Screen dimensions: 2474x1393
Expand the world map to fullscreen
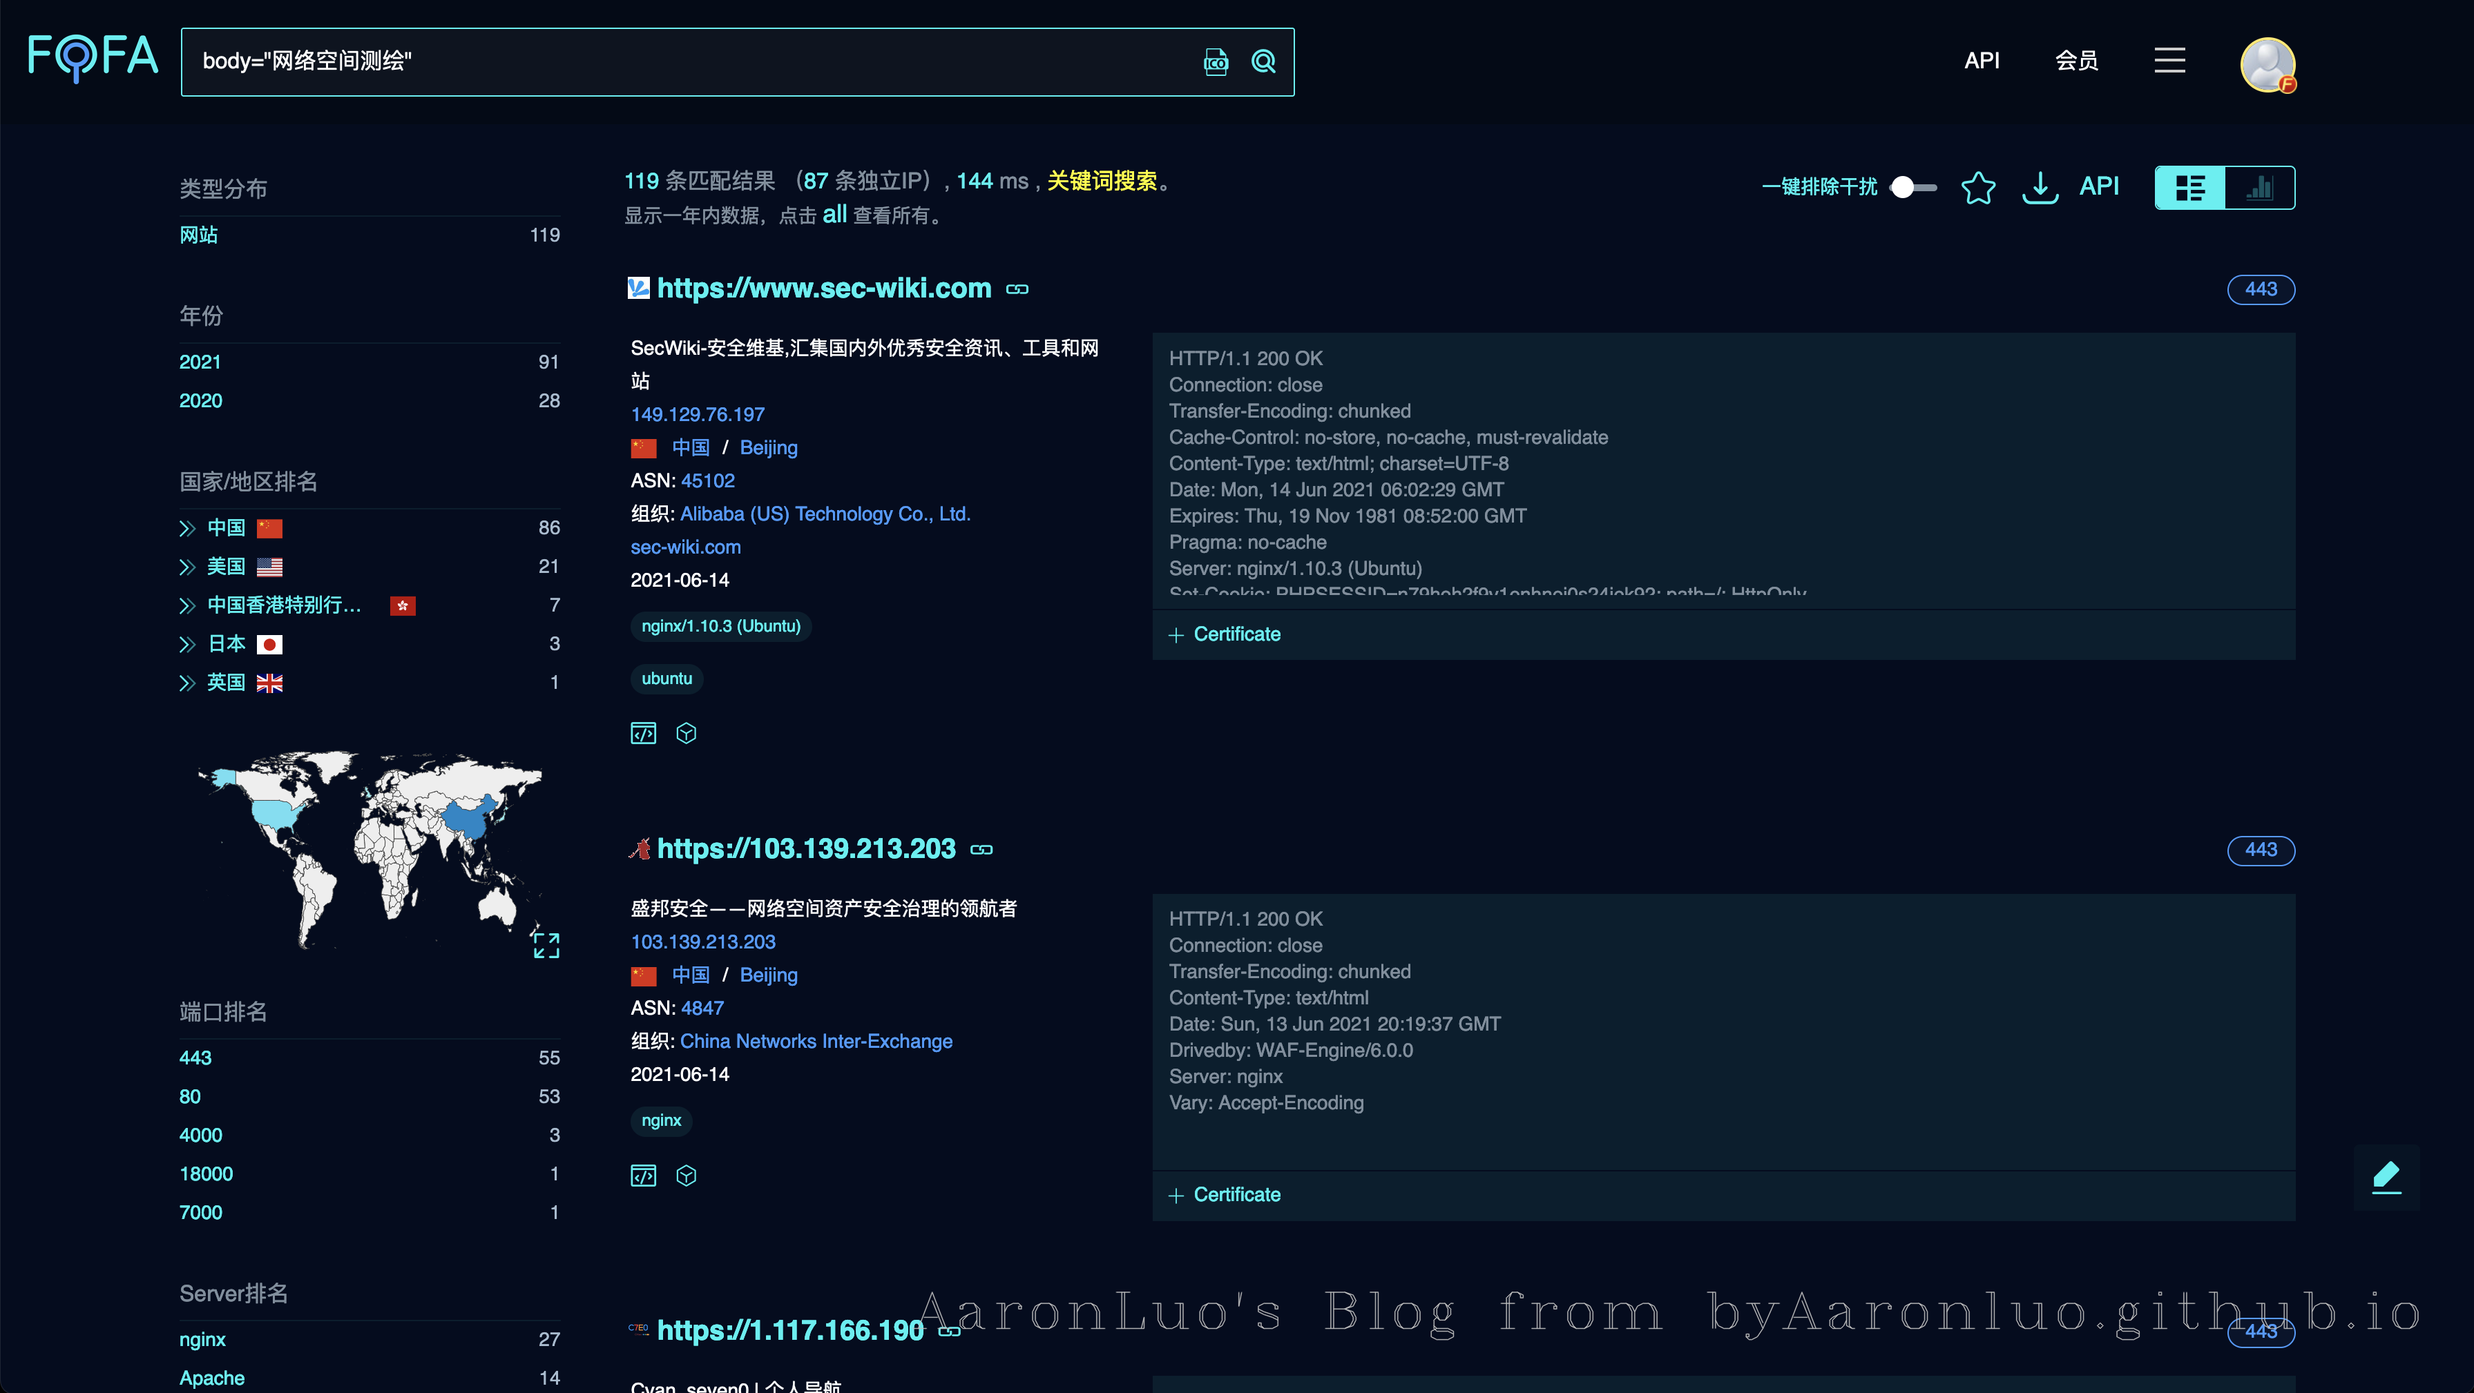[546, 945]
